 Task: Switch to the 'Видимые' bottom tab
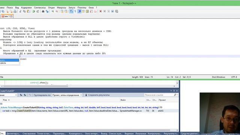tap(129, 133)
